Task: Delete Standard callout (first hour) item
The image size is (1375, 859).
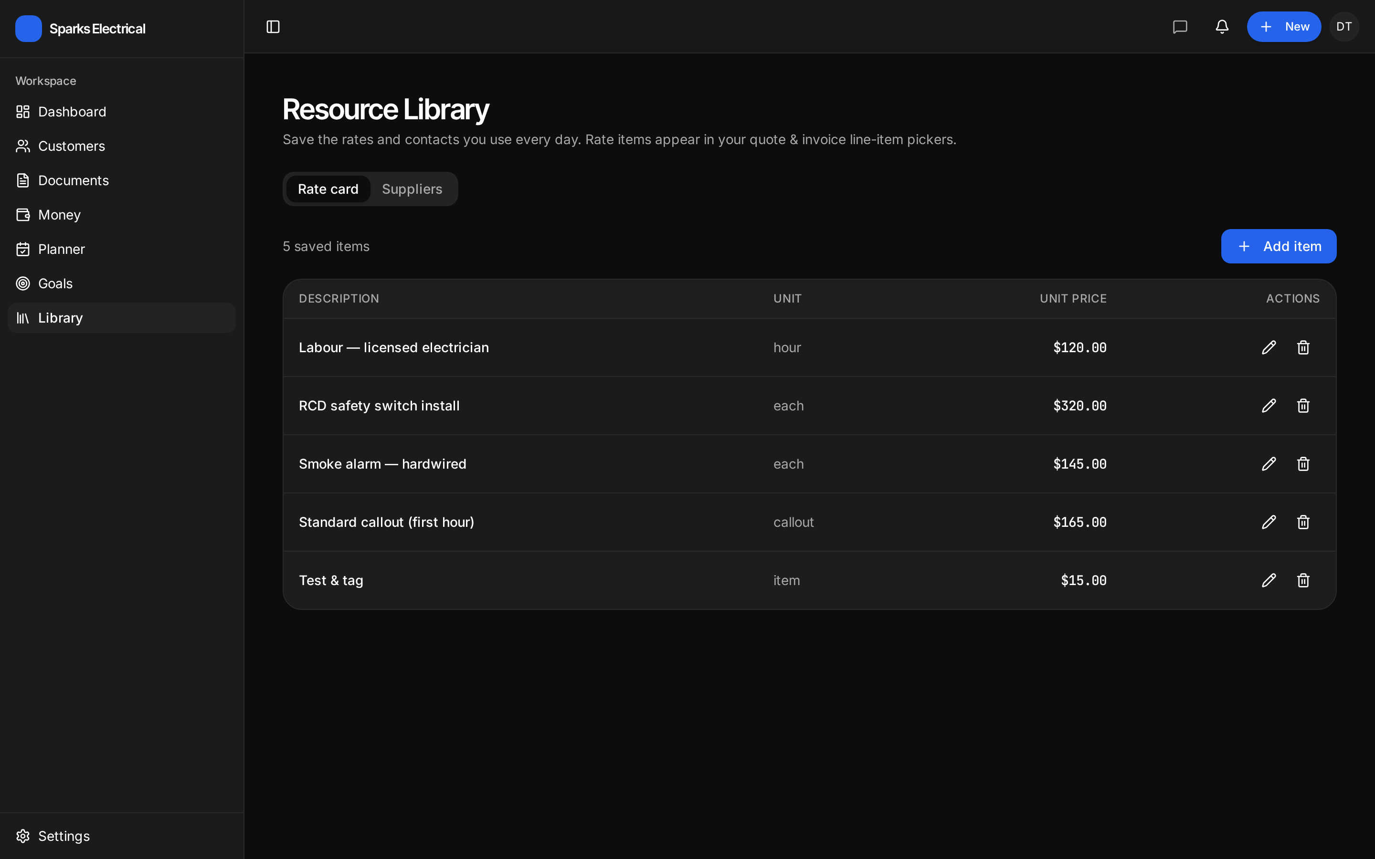Action: tap(1303, 522)
